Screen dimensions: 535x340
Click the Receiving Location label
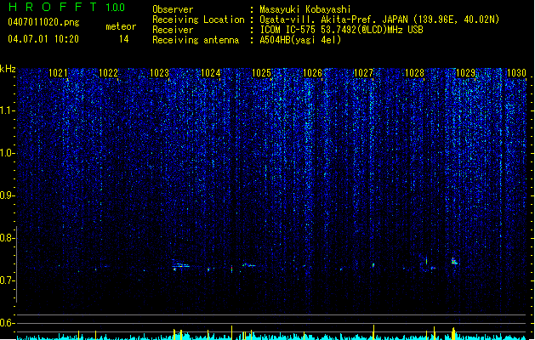click(198, 20)
